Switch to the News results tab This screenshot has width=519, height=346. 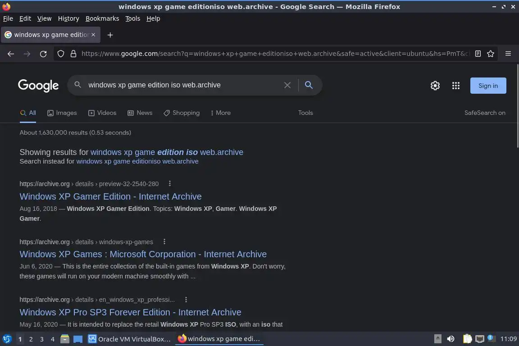click(140, 113)
